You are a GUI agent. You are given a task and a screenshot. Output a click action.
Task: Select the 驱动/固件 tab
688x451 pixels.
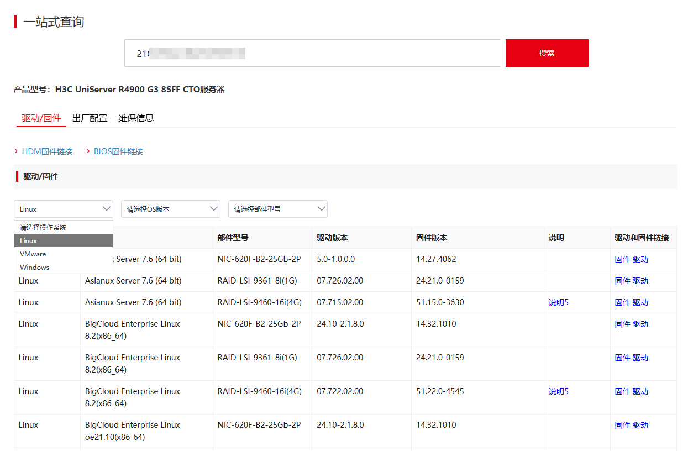[x=41, y=118]
